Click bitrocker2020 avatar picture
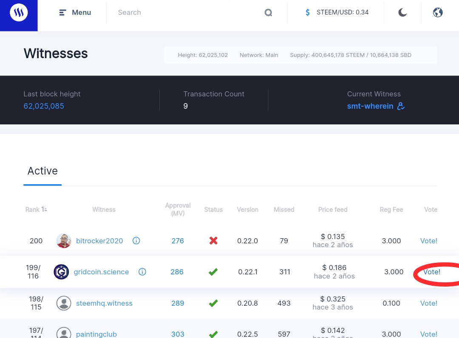 tap(64, 241)
